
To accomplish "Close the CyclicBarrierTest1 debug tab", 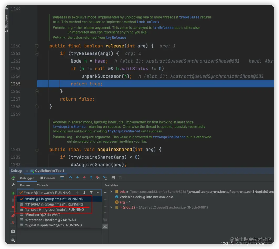I will point(27,171).
